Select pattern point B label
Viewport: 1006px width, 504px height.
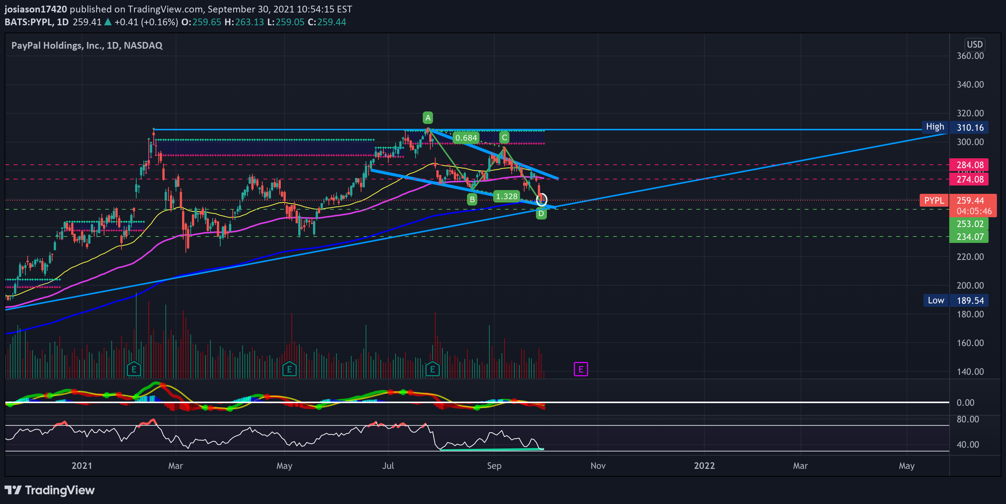472,199
